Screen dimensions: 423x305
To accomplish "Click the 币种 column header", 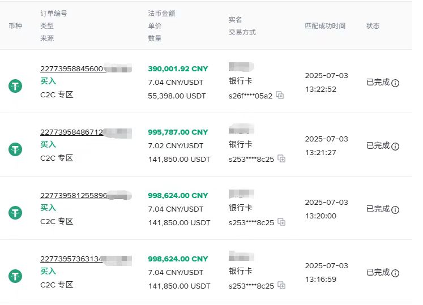I will [x=15, y=26].
